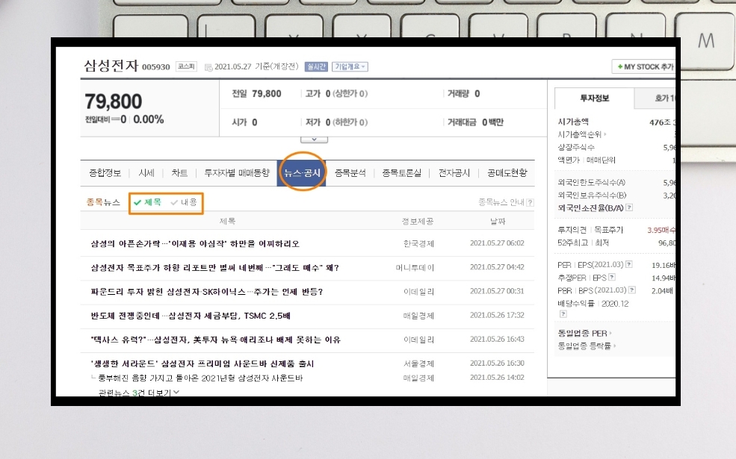
Task: Open article 삼성전자 목표주가 하향 리포트
Action: coord(215,268)
